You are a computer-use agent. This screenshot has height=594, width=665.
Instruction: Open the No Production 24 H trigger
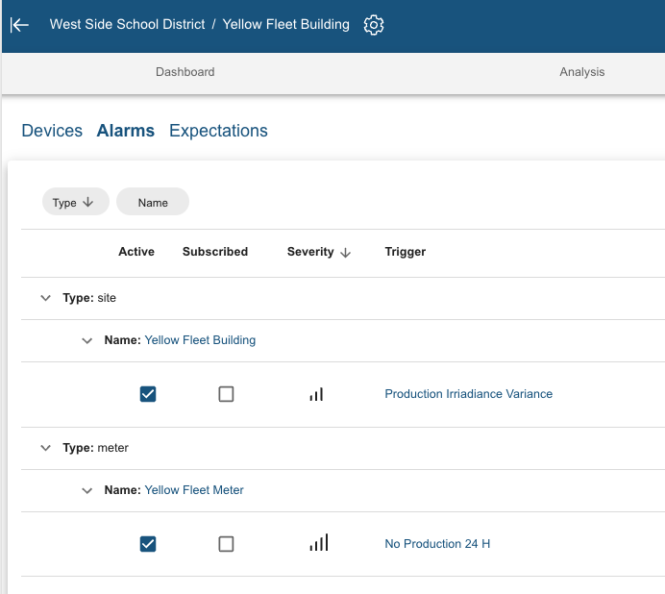point(437,544)
